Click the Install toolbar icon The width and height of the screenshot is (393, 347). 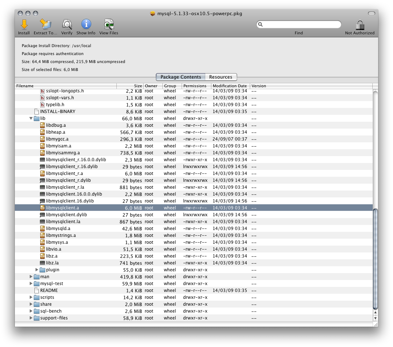[x=24, y=24]
